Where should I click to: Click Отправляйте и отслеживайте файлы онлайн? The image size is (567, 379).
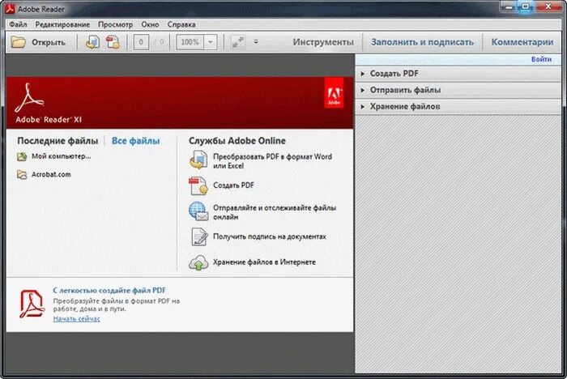(275, 212)
